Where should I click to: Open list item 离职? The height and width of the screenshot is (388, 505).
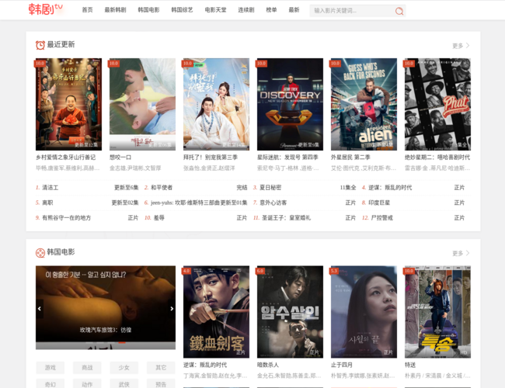[x=47, y=203]
